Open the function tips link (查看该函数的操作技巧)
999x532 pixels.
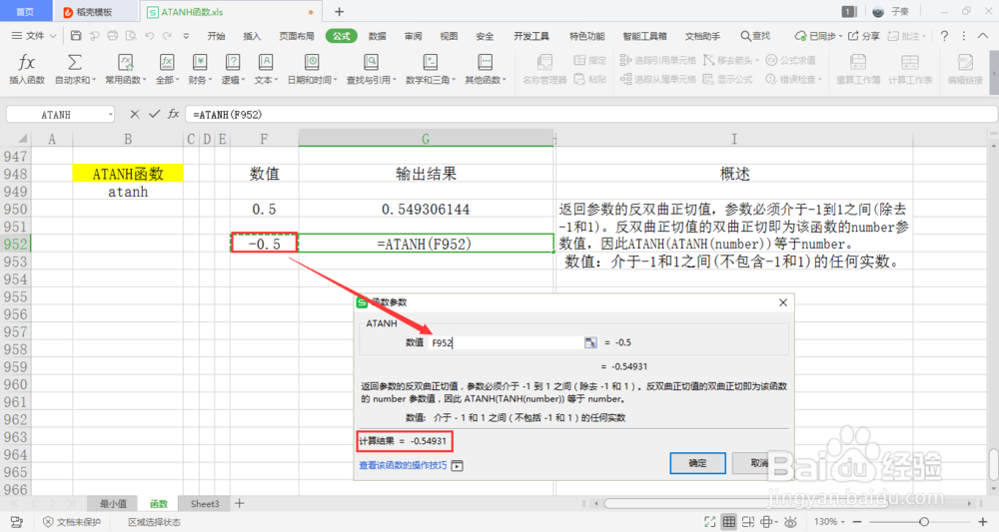403,465
